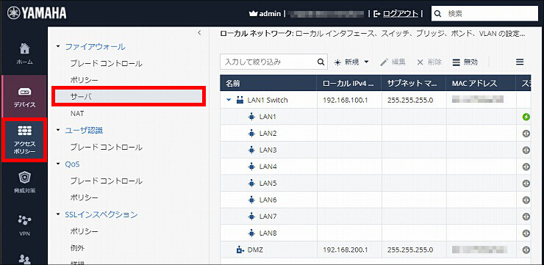Select ブレード コントロール under ファイアウォール
This screenshot has height=265, width=544.
click(x=106, y=63)
